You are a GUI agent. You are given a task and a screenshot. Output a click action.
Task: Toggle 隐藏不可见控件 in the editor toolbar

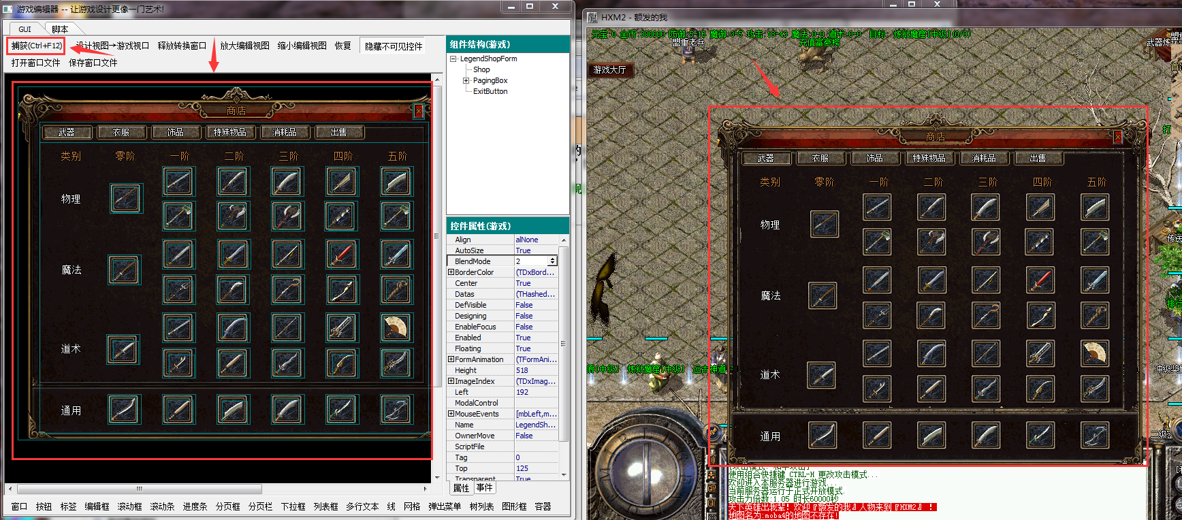click(394, 46)
